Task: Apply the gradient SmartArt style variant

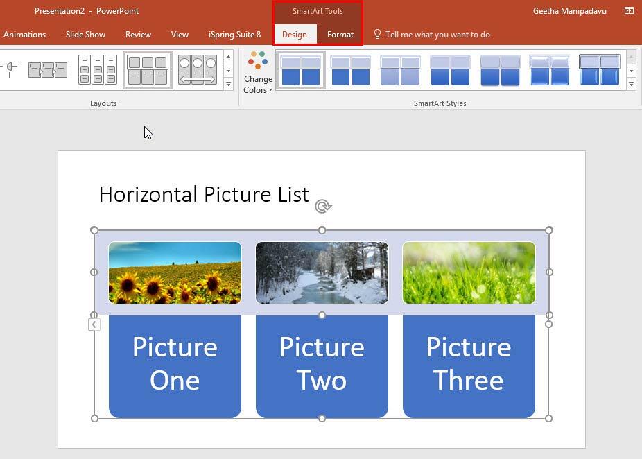Action: tap(450, 69)
